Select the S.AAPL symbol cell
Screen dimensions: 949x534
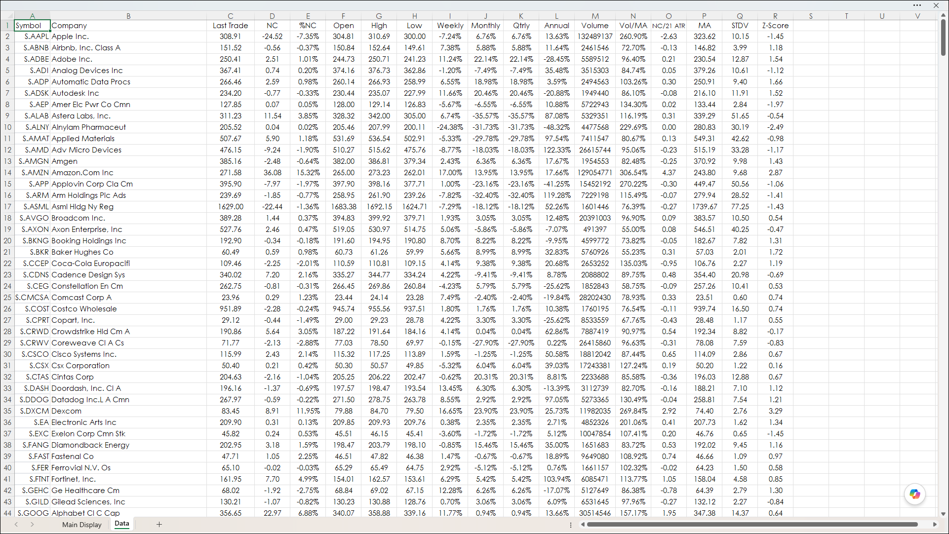coord(32,37)
